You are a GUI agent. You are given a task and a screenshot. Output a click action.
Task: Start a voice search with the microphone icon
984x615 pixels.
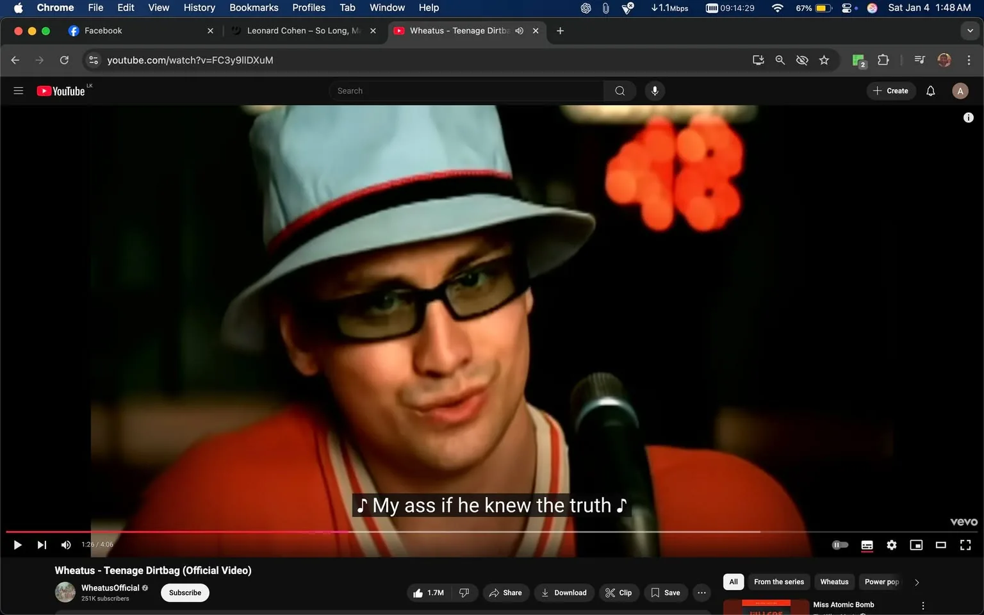coord(654,90)
